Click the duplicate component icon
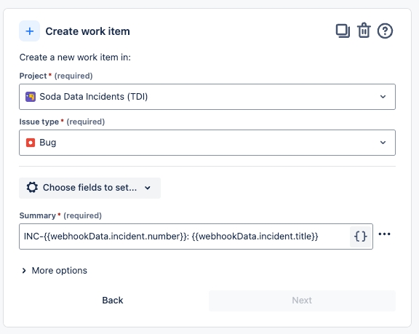This screenshot has height=334, width=419. coord(343,31)
